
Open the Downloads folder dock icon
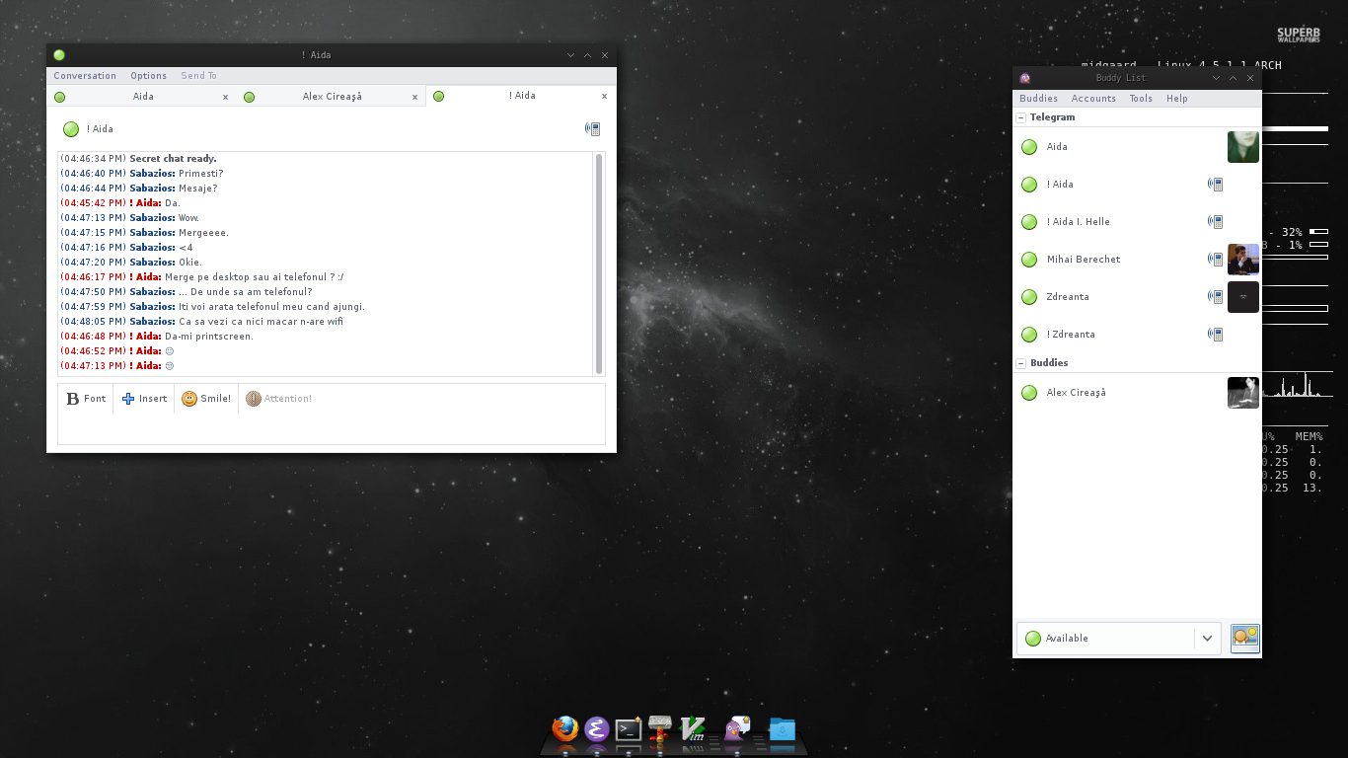coord(782,729)
